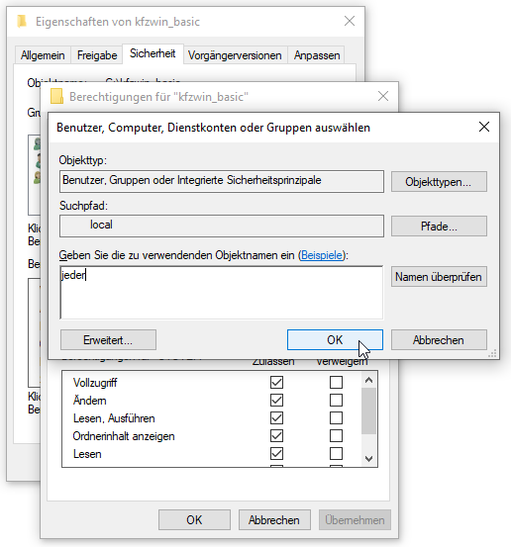Close the Berechtigungen für kfzwin_basic window
Viewport: 511px width, 547px height.
click(x=383, y=96)
